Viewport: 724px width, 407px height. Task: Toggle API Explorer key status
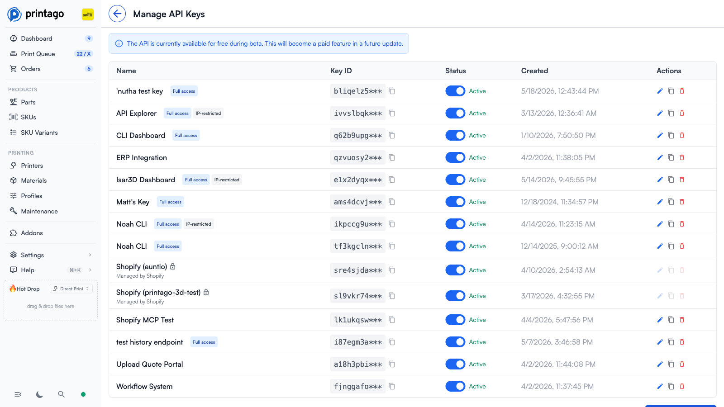click(x=455, y=114)
